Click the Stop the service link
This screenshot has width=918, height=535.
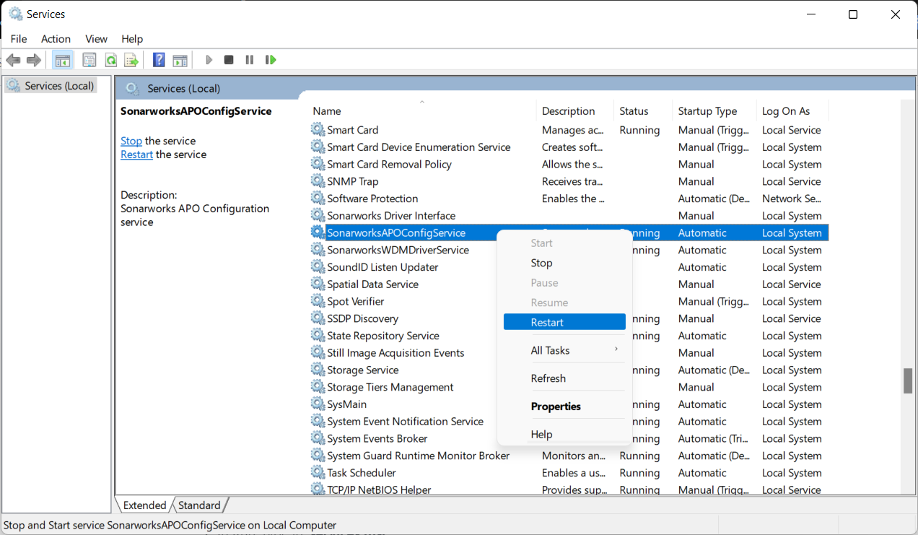tap(131, 141)
